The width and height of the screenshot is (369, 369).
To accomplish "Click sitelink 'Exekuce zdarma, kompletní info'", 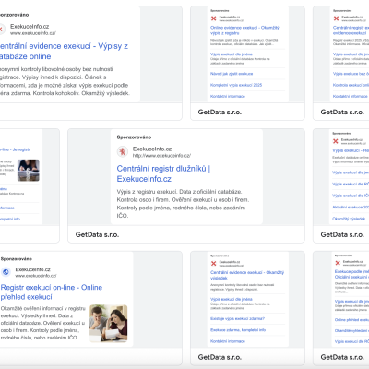I will (x=238, y=330).
